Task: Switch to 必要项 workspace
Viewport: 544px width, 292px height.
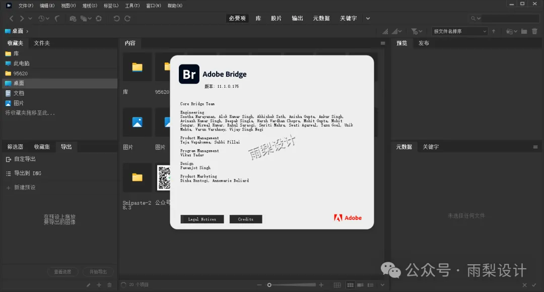Action: (x=237, y=18)
